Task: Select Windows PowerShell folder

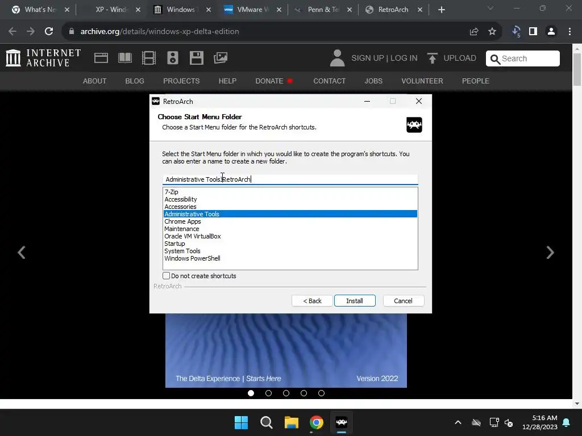Action: click(x=290, y=258)
